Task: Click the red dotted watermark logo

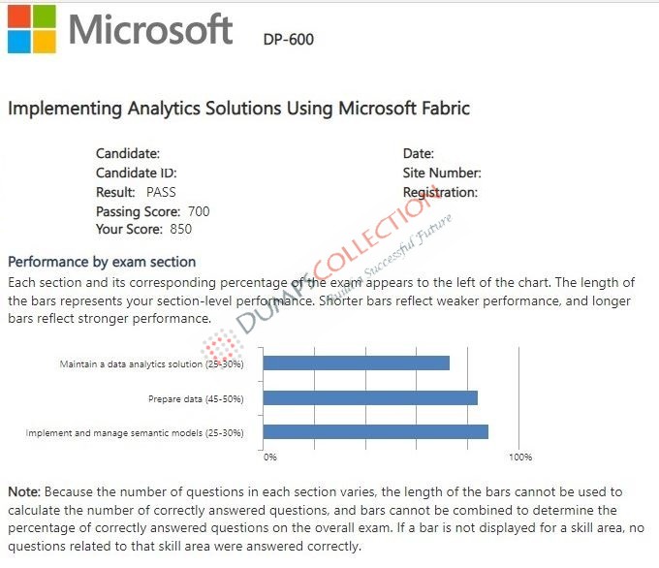Action: [222, 346]
